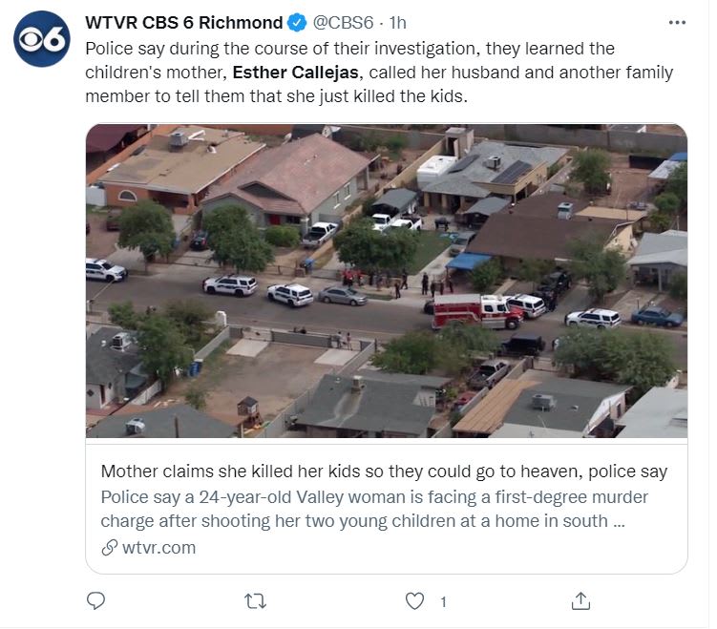The height and width of the screenshot is (629, 717).
Task: Click the blue tarp canopy in the photo
Action: coord(468,260)
